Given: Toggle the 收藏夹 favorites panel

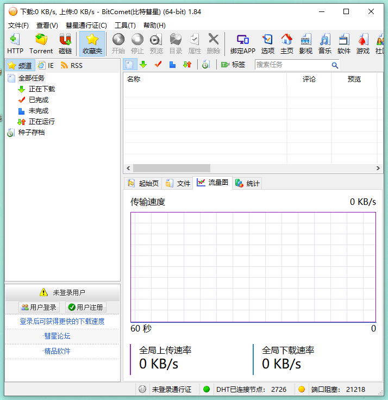Looking at the screenshot, I should pos(92,43).
